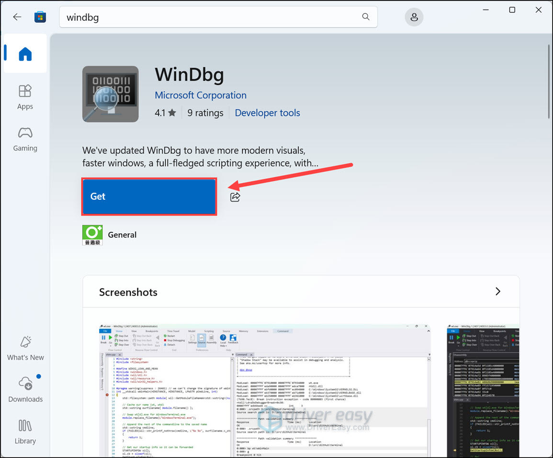This screenshot has width=553, height=458.
Task: Click the Microsoft Store logo icon
Action: coord(40,17)
